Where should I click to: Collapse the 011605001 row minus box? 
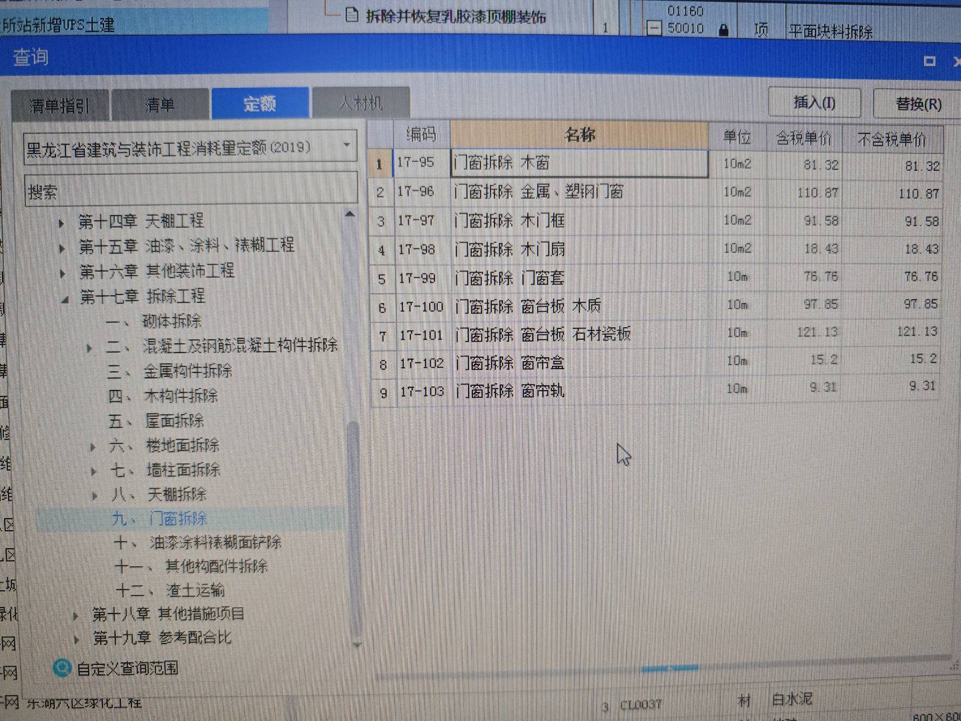click(x=655, y=28)
